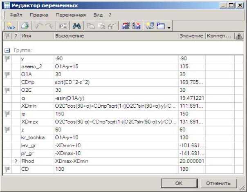Collapse the Группа tree node
The width and height of the screenshot is (247, 192).
tap(7, 51)
